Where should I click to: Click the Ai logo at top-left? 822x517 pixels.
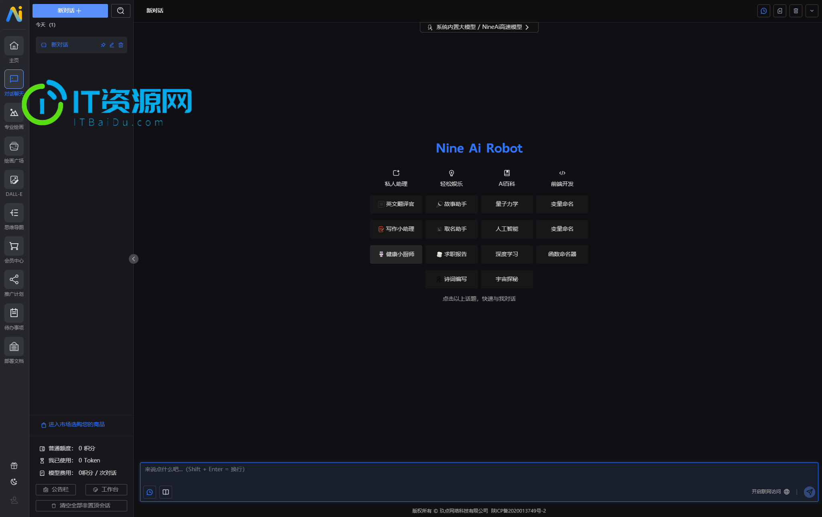pyautogui.click(x=14, y=14)
